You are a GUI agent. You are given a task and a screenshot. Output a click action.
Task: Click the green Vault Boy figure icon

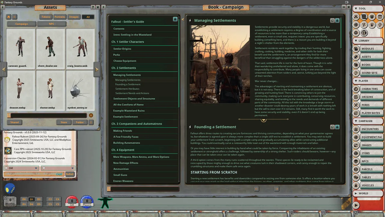pos(105,203)
